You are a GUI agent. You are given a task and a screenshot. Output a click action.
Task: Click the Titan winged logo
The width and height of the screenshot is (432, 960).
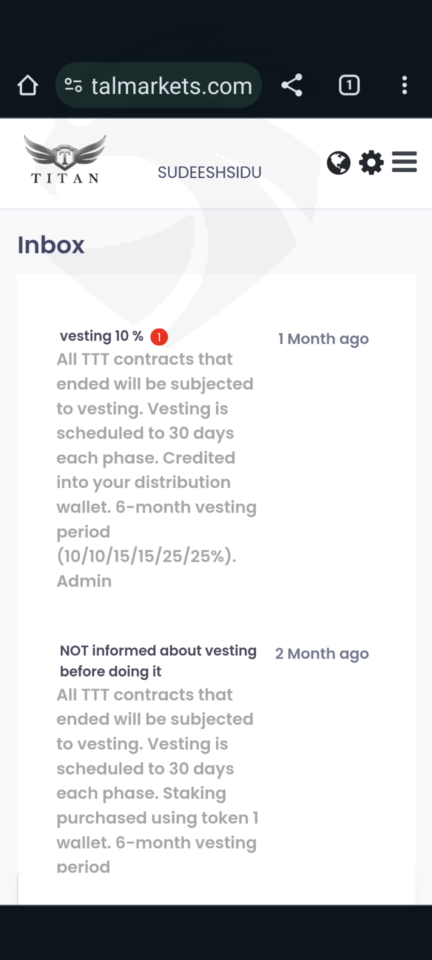65,159
